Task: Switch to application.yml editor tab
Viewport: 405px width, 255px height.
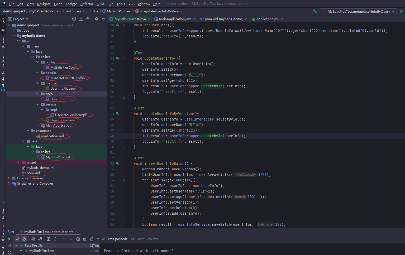Action: 268,19
